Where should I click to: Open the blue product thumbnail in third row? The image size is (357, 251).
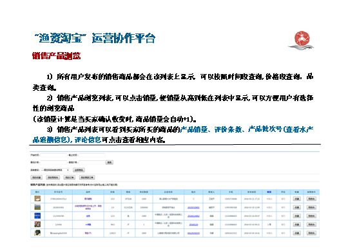point(37,216)
